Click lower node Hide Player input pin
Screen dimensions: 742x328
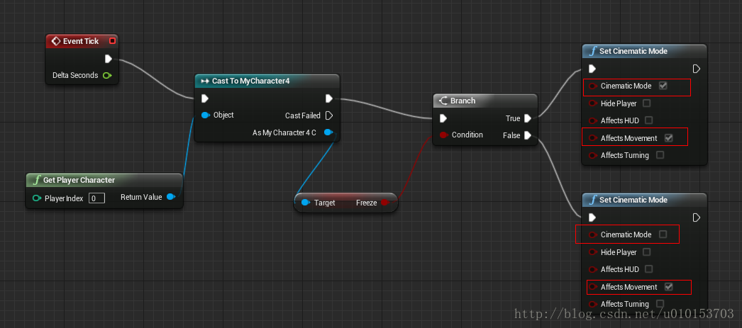(x=593, y=252)
